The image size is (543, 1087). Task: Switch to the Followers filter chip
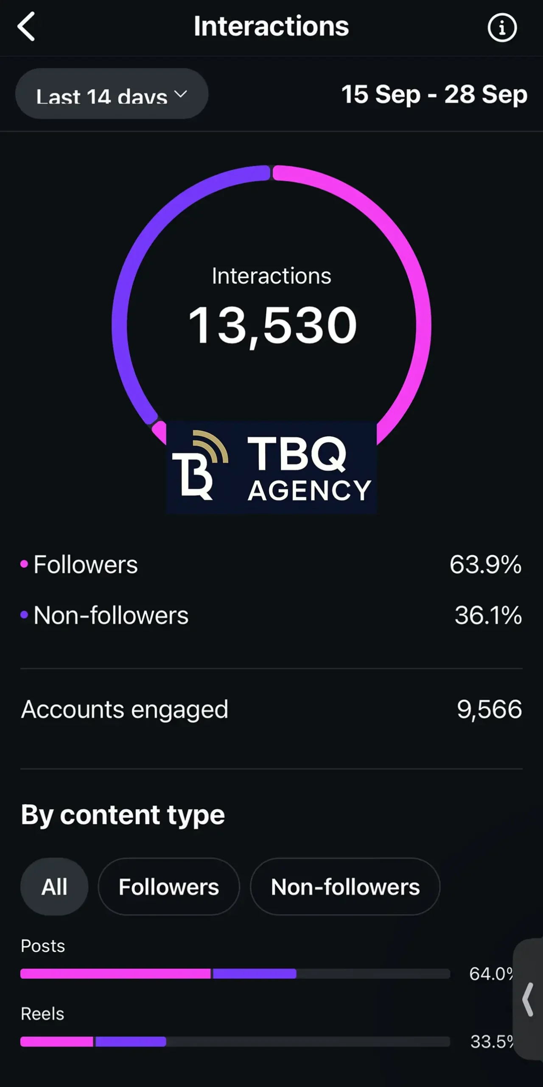pyautogui.click(x=169, y=887)
